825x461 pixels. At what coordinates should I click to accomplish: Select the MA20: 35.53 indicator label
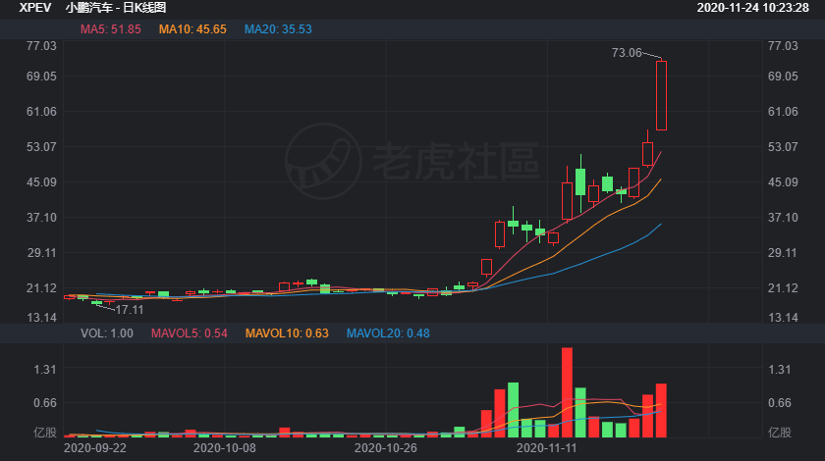click(278, 29)
